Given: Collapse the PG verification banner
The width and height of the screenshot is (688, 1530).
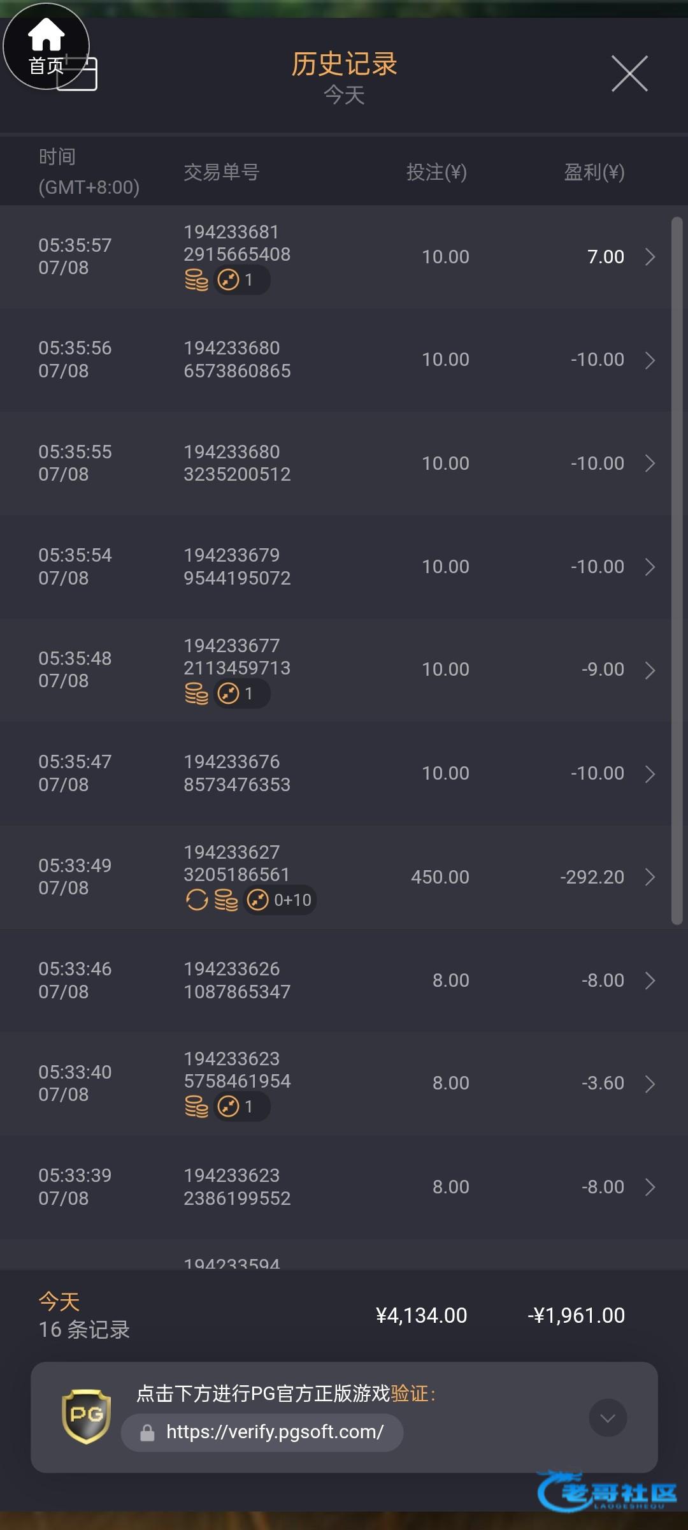Looking at the screenshot, I should (608, 1418).
